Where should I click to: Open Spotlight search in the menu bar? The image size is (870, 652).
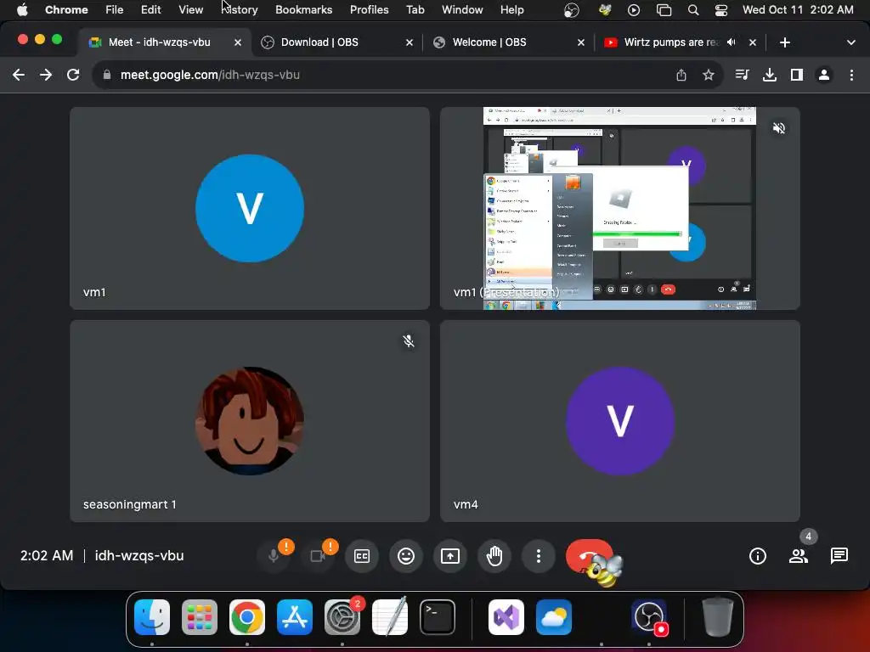(693, 9)
